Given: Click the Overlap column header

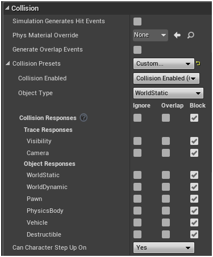Looking at the screenshot, I should [x=172, y=105].
